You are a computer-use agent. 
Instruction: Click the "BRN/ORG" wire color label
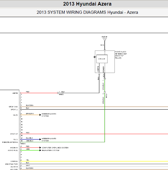pos(30,114)
